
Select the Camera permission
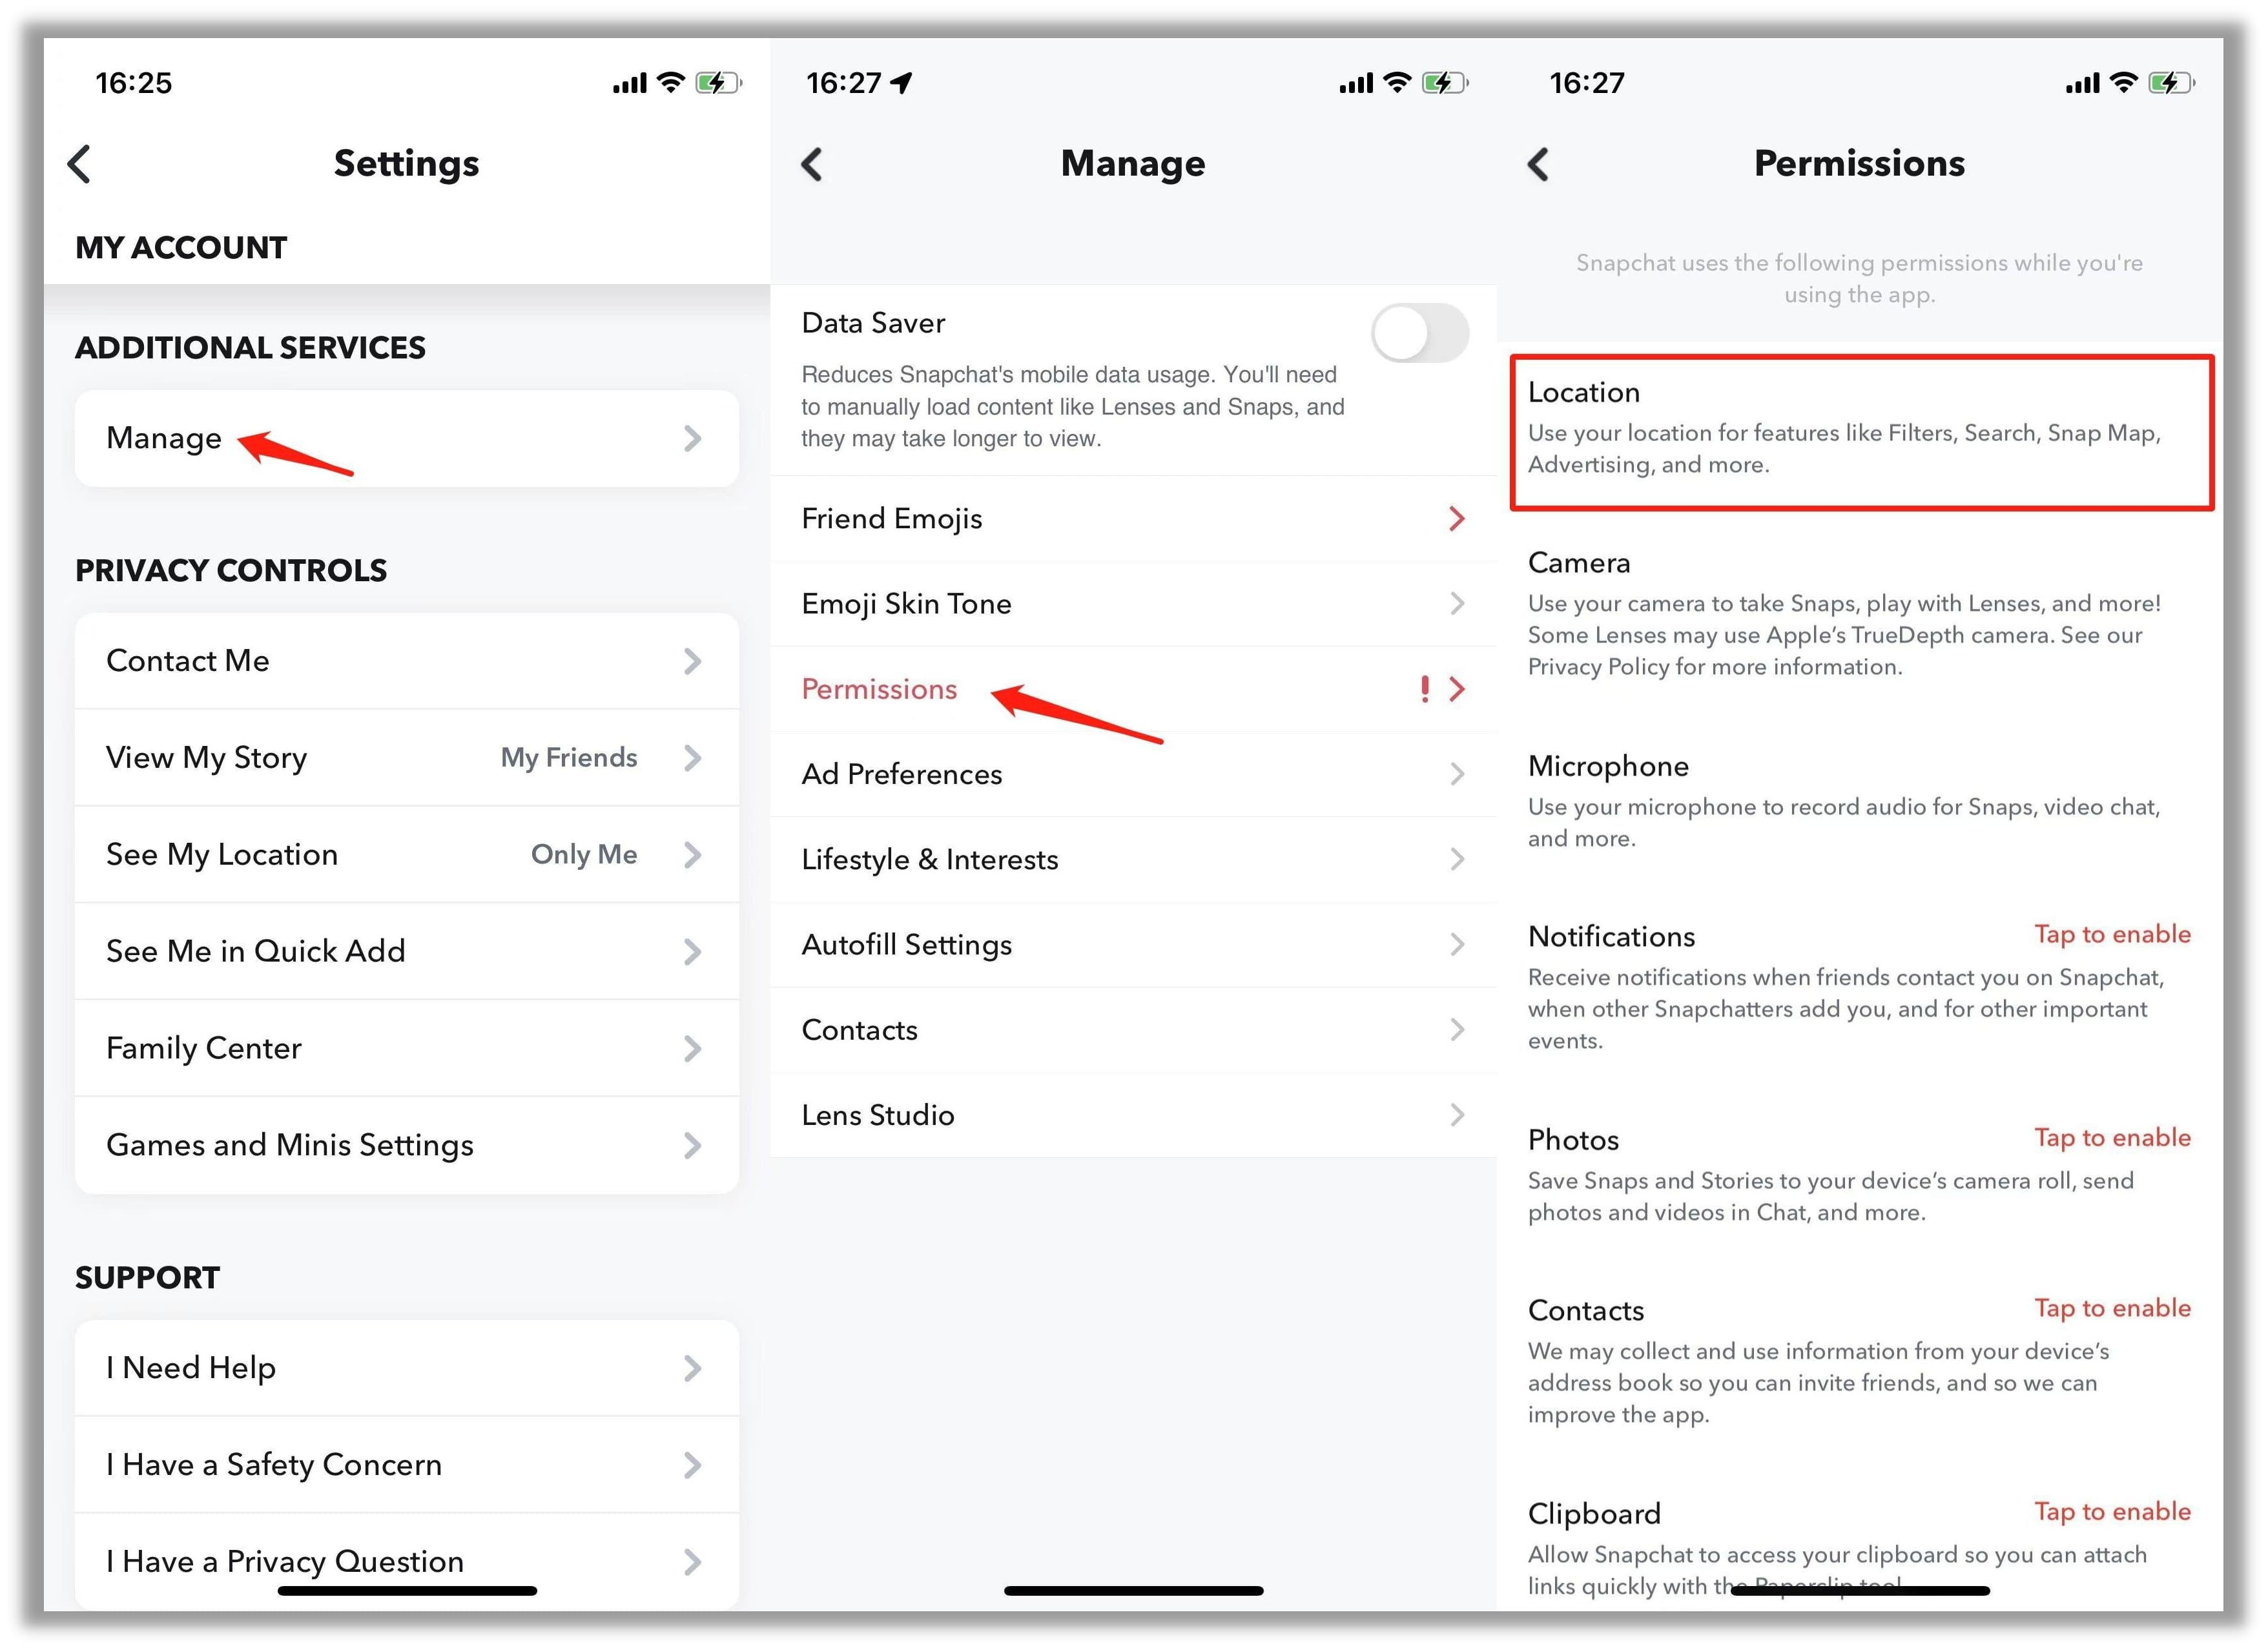coord(1861,614)
